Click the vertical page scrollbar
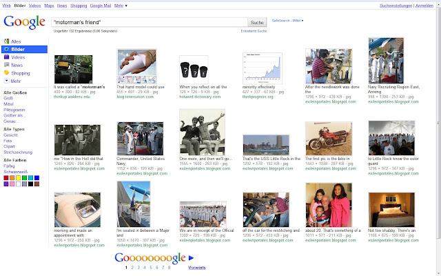 438,123
